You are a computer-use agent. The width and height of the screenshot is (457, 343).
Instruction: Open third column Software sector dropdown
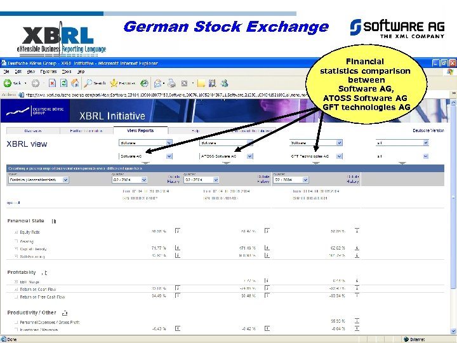click(316, 143)
